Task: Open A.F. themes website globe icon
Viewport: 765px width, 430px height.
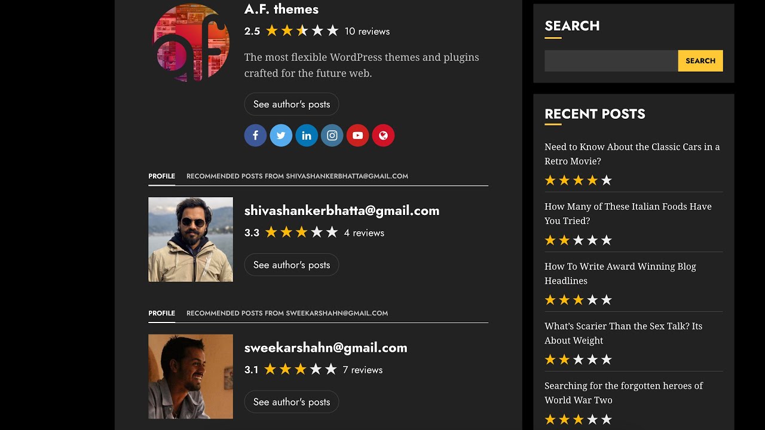Action: tap(383, 136)
